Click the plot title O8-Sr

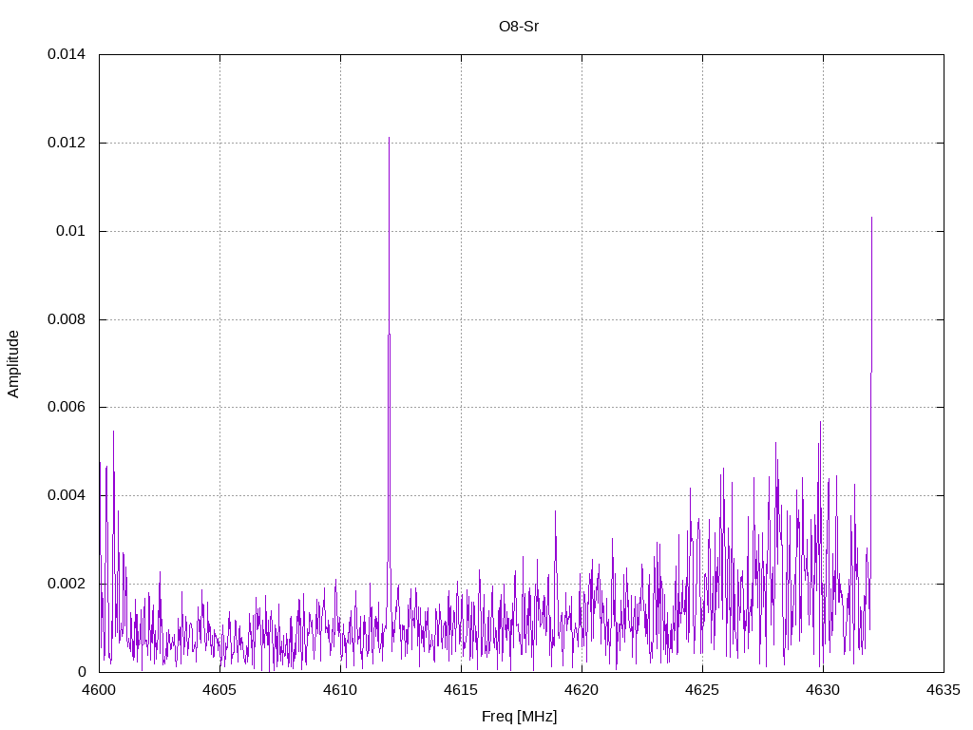pyautogui.click(x=519, y=27)
